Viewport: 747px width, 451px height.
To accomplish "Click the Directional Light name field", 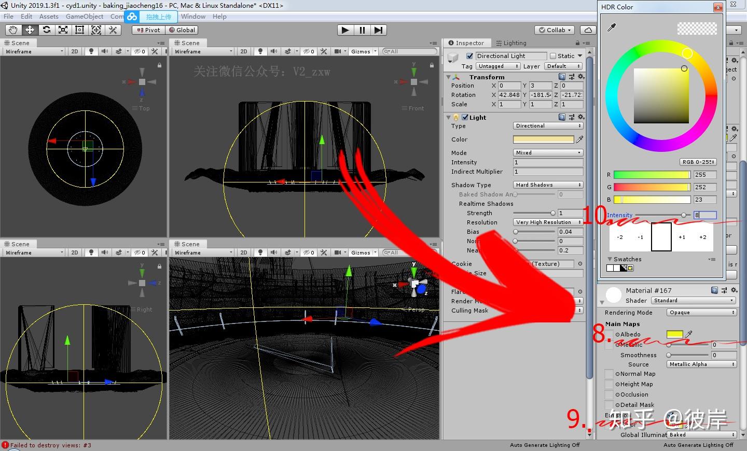I will click(511, 56).
